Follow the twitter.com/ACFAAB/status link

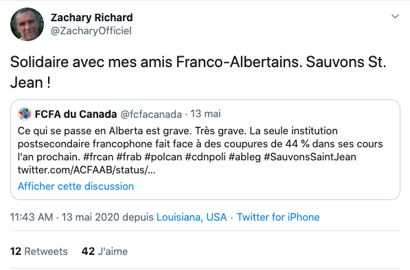point(87,170)
